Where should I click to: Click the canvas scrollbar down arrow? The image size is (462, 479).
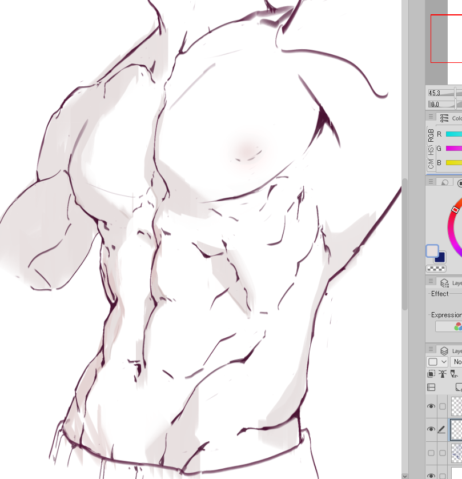pos(405,476)
